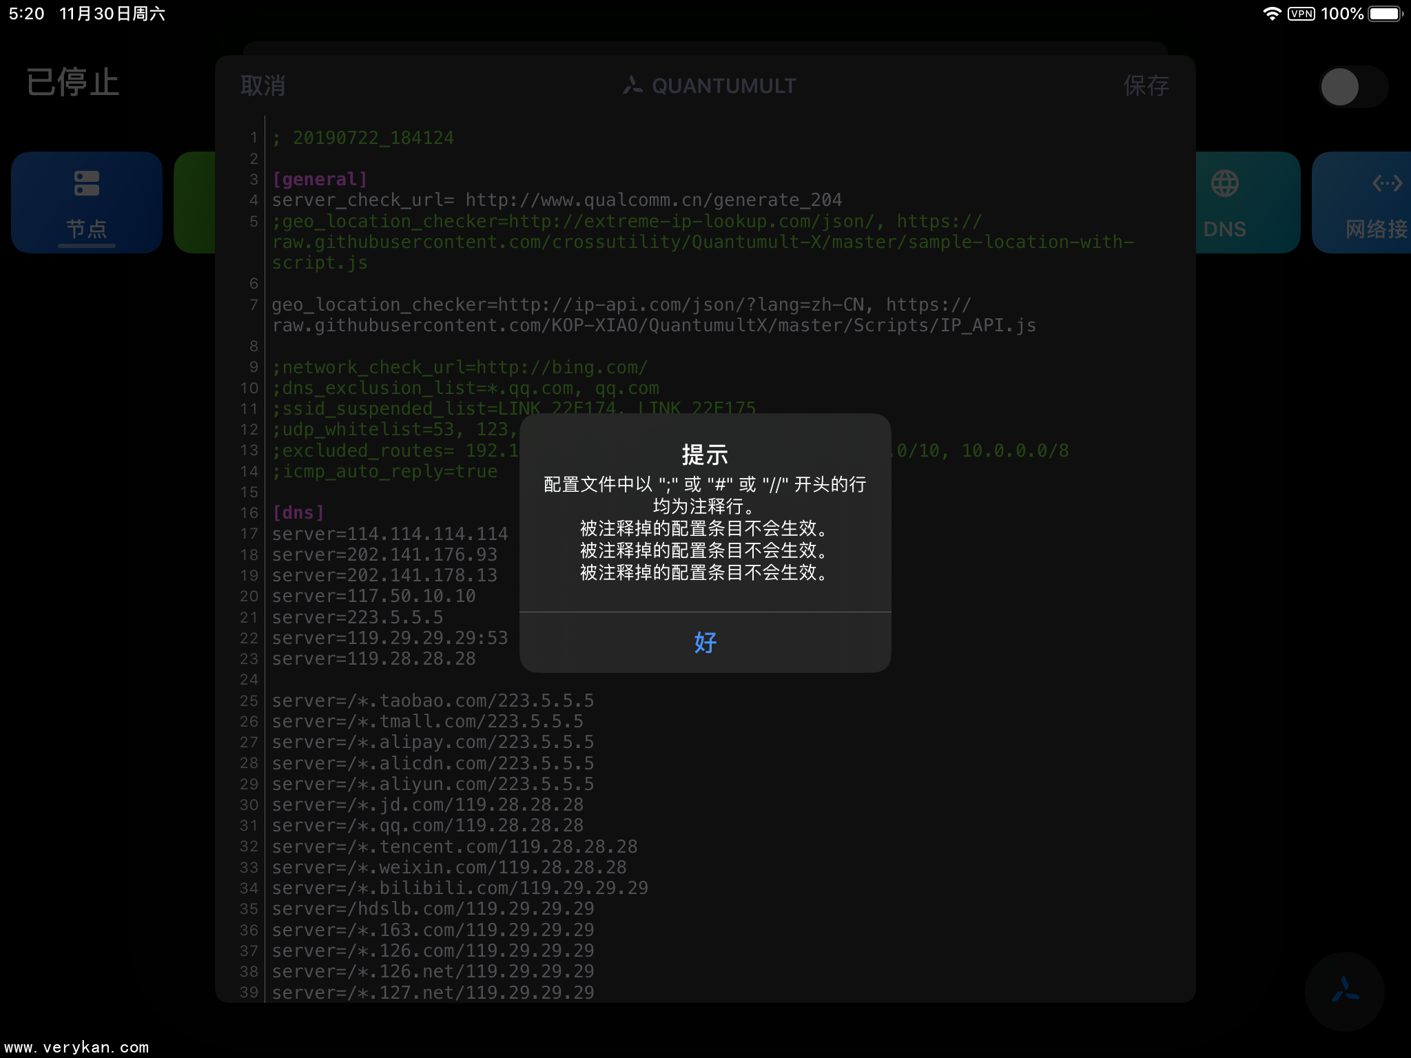
Task: Open the 网络接 network tile icon
Action: [x=1386, y=183]
